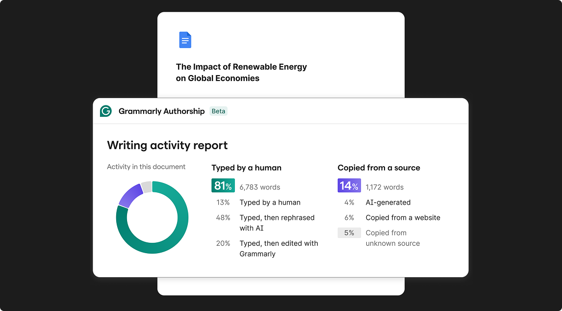Click the document title 'The Impact of Renewable Energy'
This screenshot has width=562, height=311.
click(241, 67)
